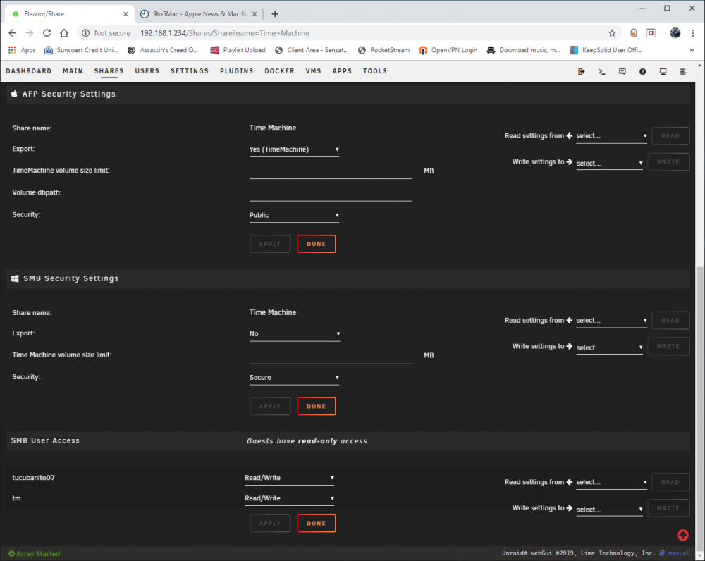Open the Tools menu

point(375,71)
